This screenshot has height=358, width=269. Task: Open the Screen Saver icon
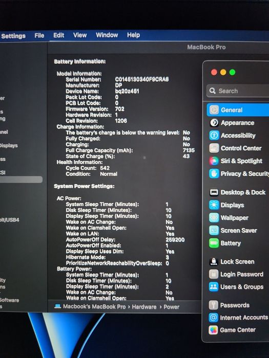214,230
